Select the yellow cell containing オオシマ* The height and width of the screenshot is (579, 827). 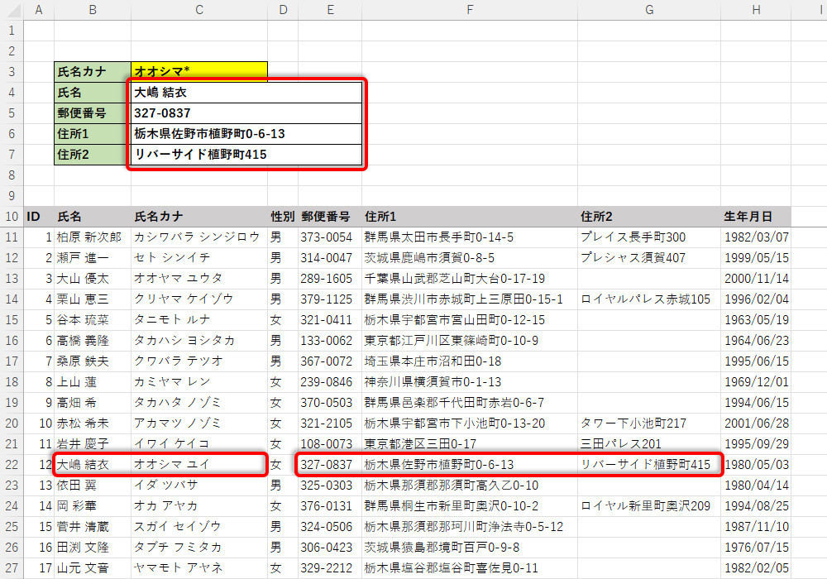[x=198, y=71]
